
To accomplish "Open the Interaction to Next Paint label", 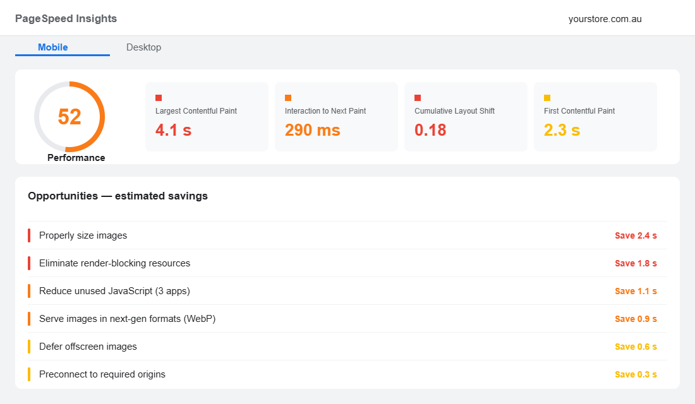I will [325, 110].
